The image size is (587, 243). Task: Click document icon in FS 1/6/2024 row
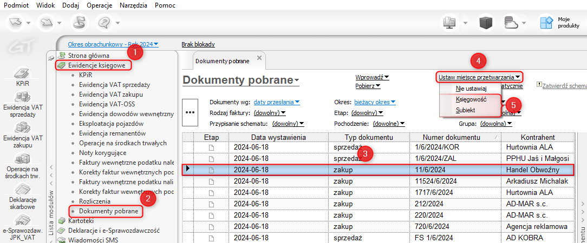212,238
